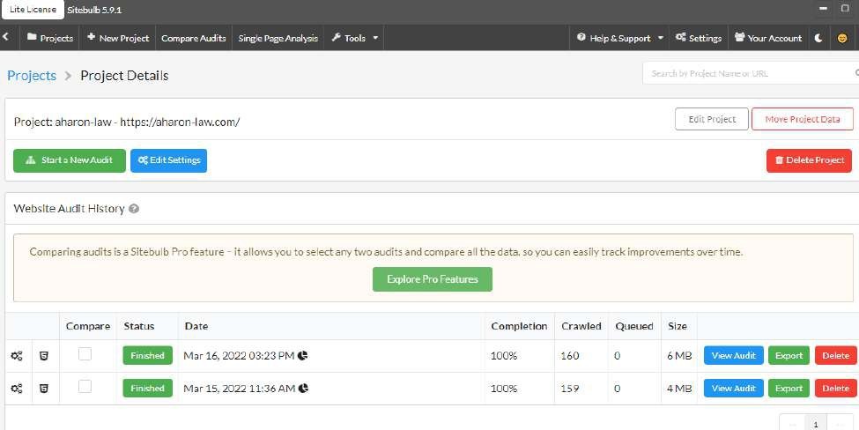Expand Help & Support dropdown
This screenshot has height=430, width=859.
(x=619, y=38)
